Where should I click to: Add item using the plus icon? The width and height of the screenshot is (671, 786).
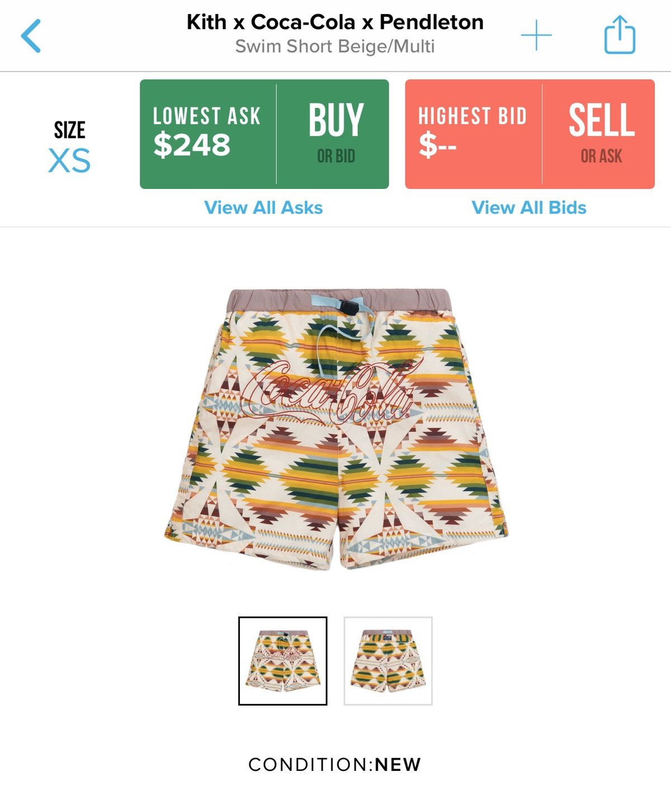click(536, 35)
